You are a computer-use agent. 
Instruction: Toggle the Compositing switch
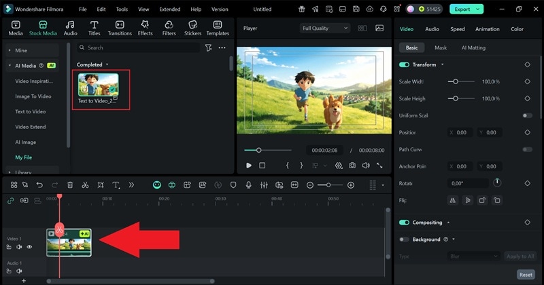click(404, 223)
